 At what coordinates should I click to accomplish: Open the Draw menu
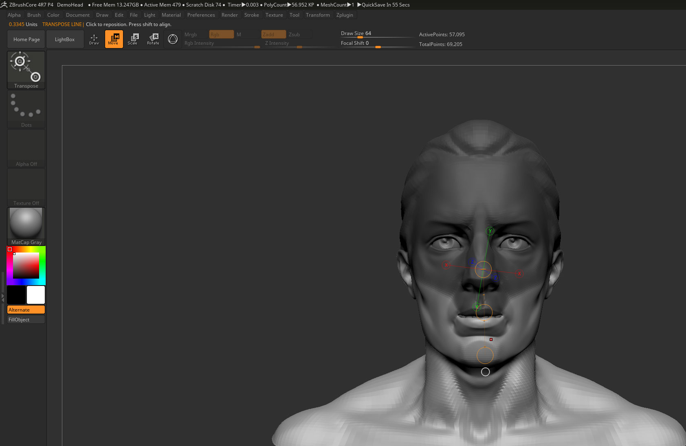pyautogui.click(x=102, y=15)
